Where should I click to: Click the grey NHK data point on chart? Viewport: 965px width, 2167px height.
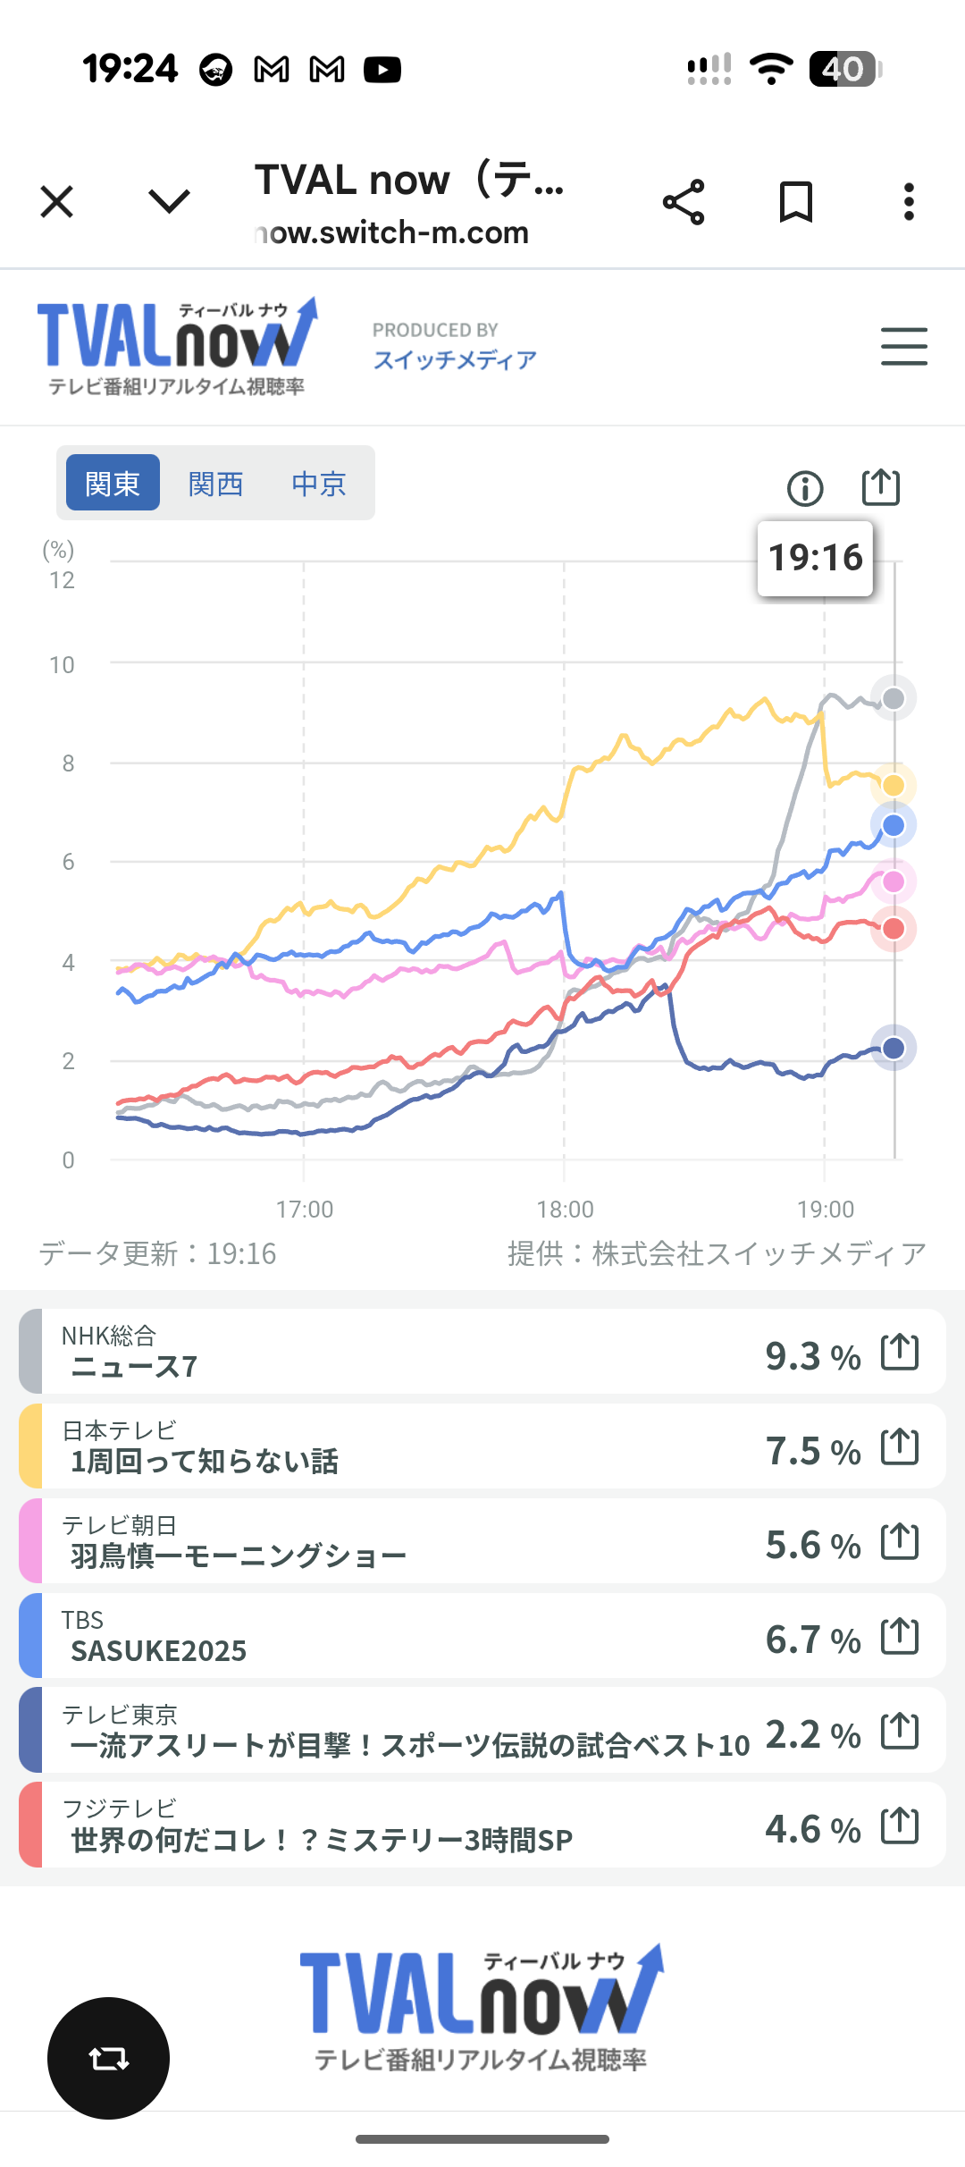pyautogui.click(x=894, y=698)
